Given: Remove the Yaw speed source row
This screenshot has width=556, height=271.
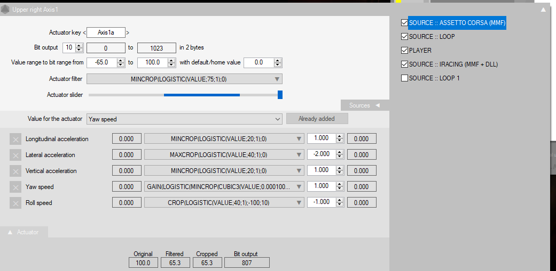Looking at the screenshot, I should [x=15, y=187].
